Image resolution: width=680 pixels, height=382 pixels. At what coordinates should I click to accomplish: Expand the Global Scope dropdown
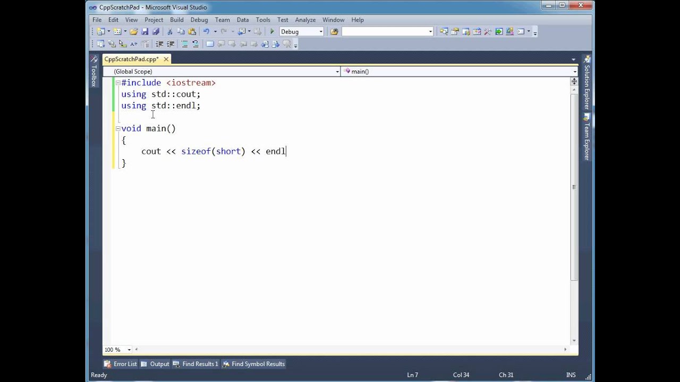click(337, 72)
